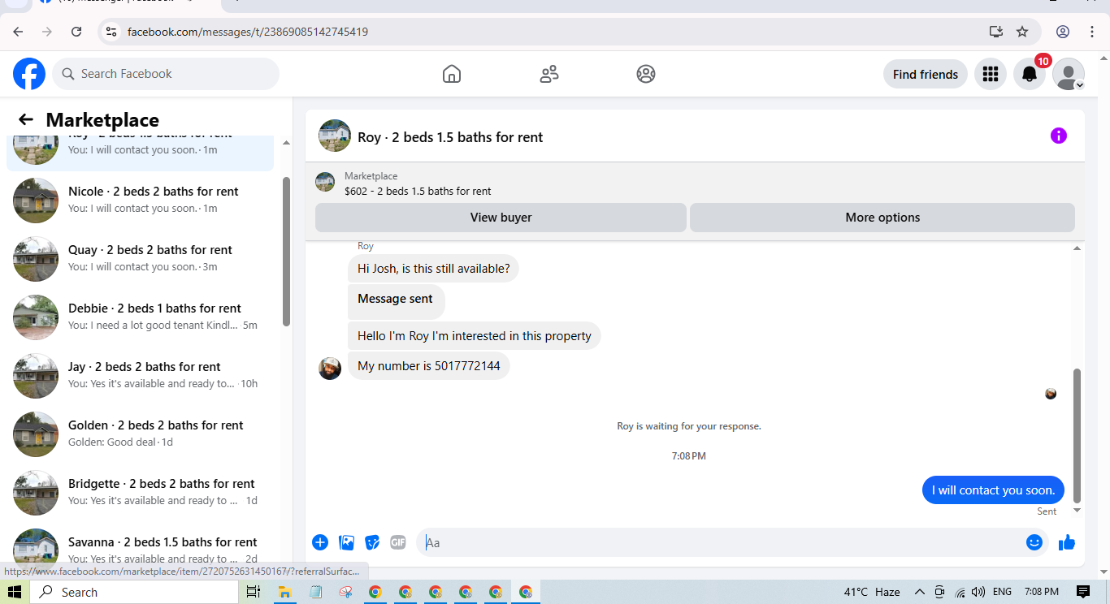1110x604 pixels.
Task: Click the Marketplace listing thumbnail under header
Action: tap(325, 182)
